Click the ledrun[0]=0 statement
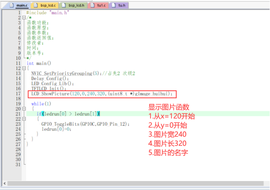The width and height of the screenshot is (270, 190). coord(56,129)
